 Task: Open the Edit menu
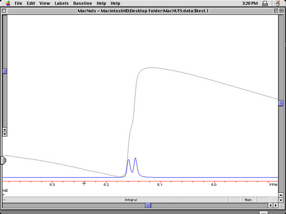pos(31,4)
